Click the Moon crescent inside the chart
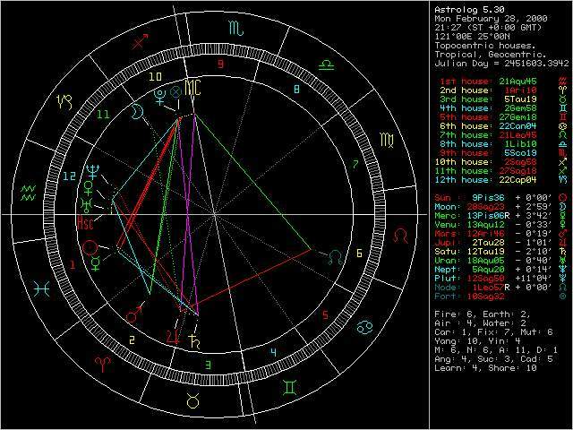 137,114
